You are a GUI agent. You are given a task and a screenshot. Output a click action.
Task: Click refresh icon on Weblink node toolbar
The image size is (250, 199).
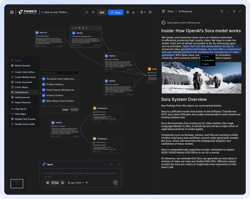(76, 28)
